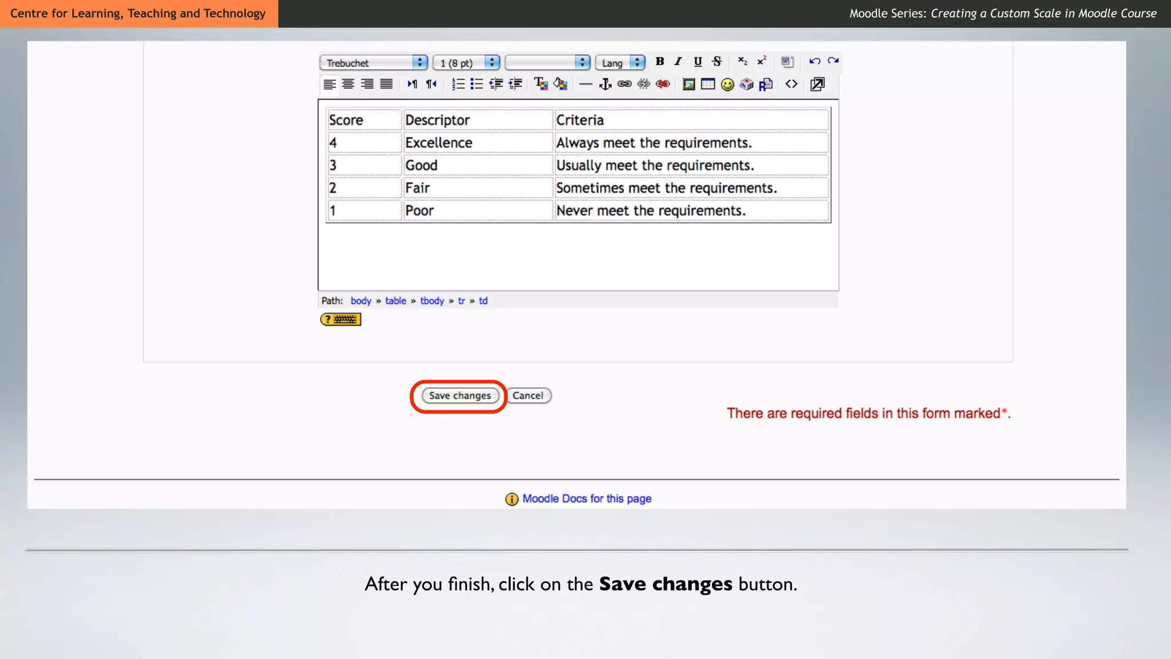Select td in the editor path
This screenshot has height=659, width=1171.
(483, 301)
